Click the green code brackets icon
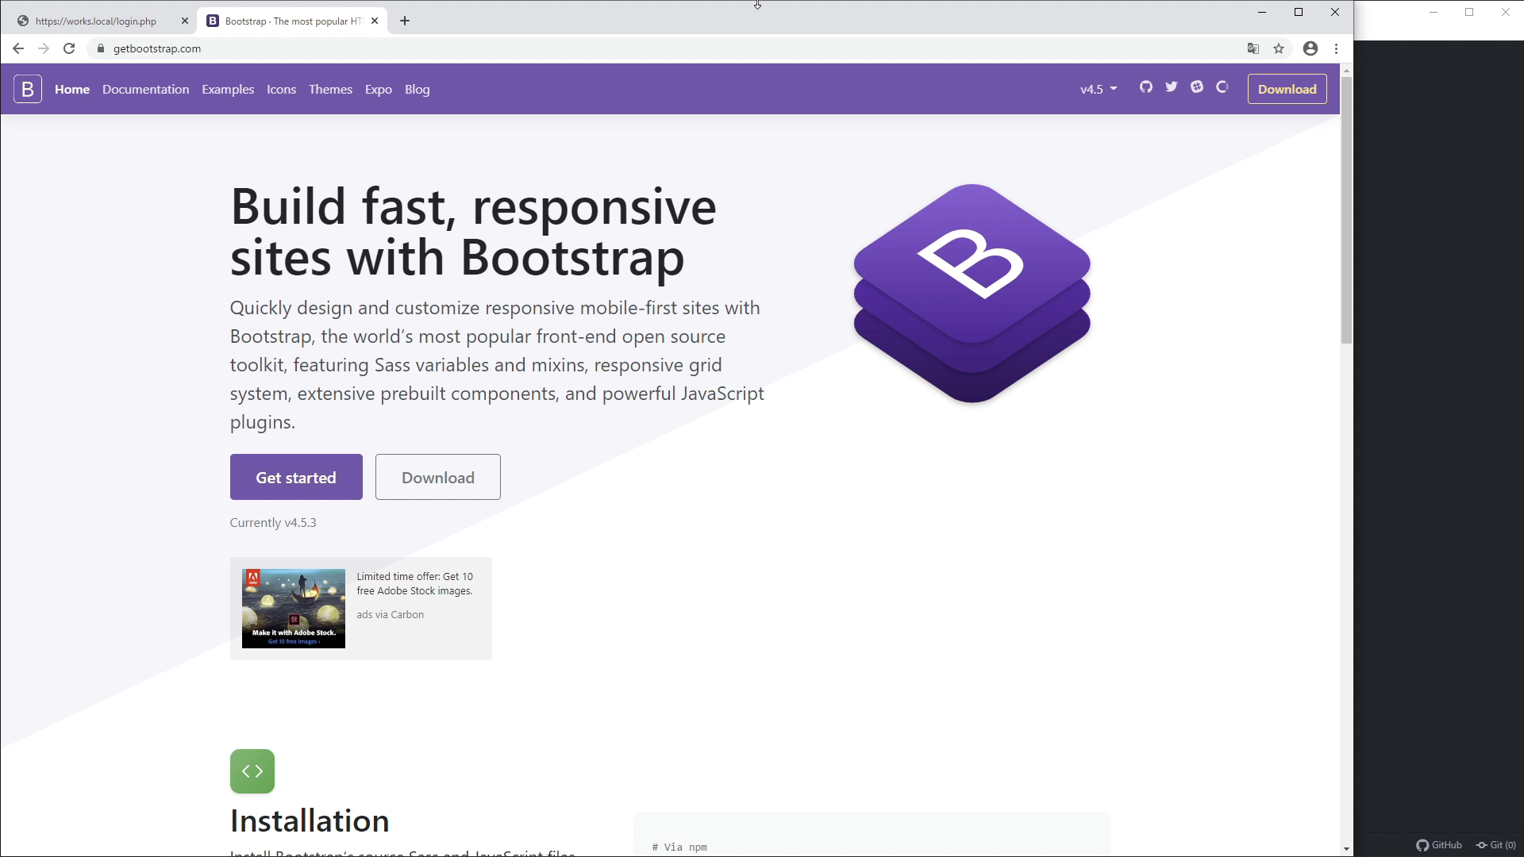This screenshot has height=857, width=1524. tap(252, 771)
